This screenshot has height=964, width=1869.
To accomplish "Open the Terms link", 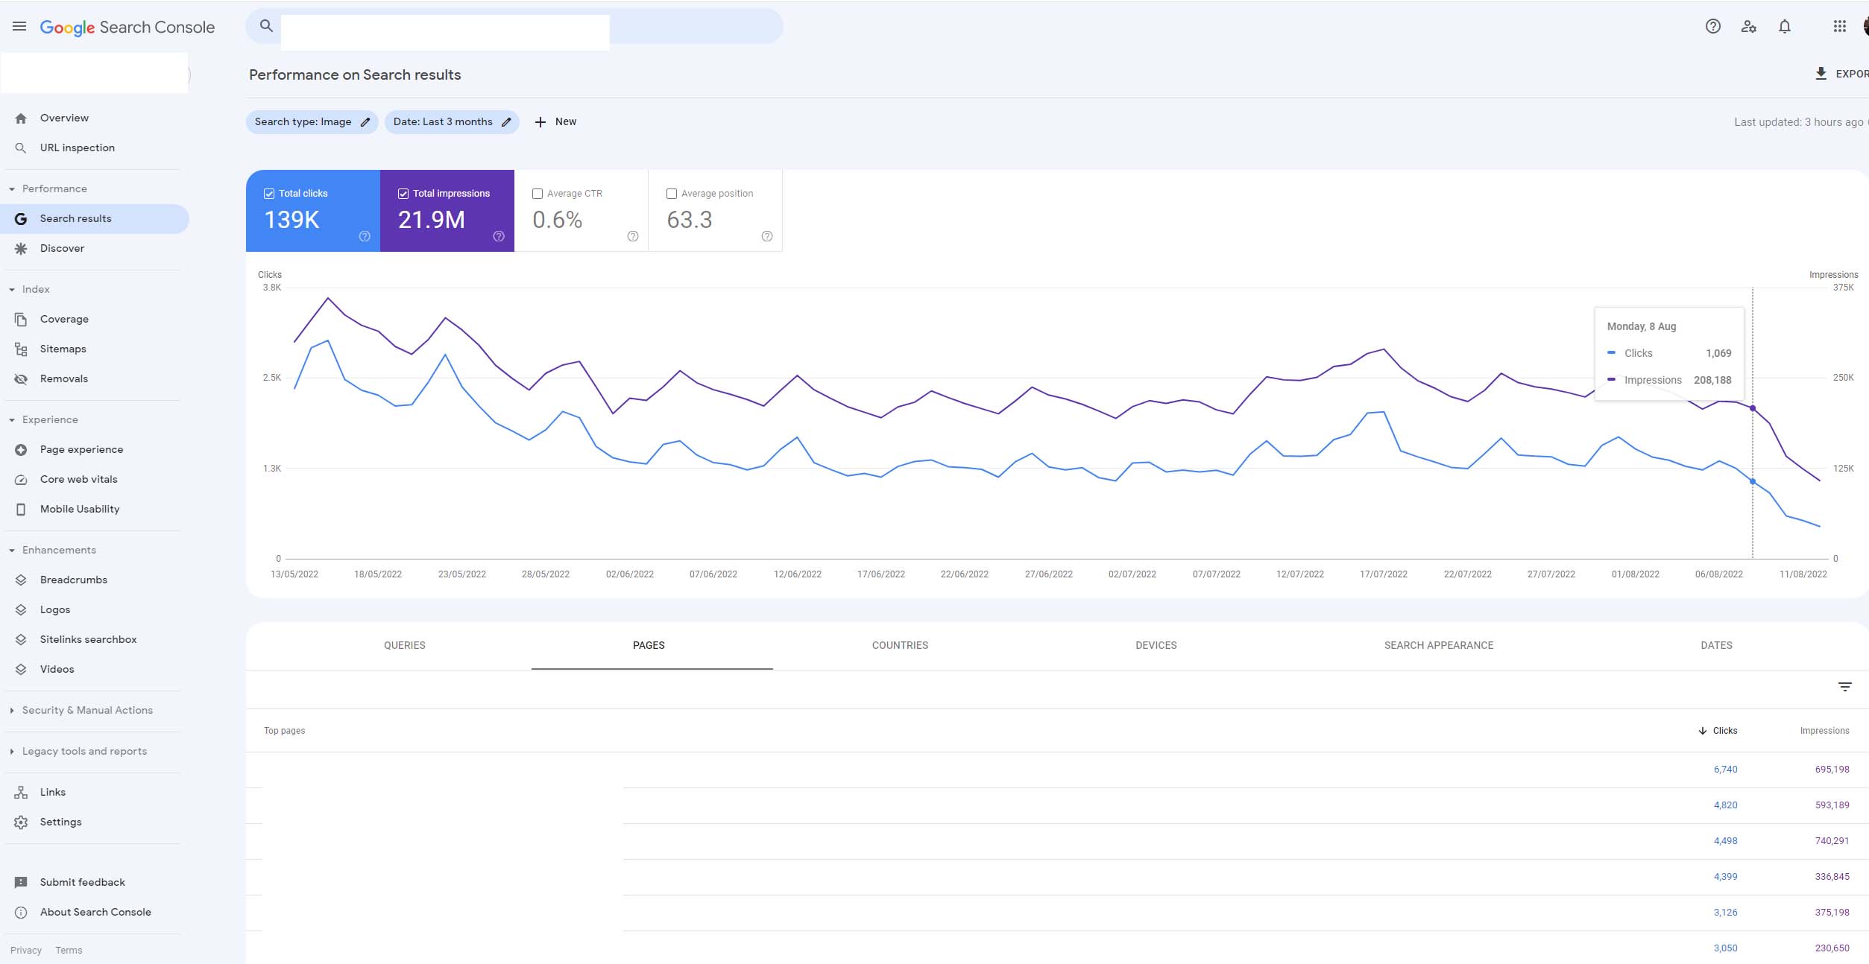I will pos(69,951).
